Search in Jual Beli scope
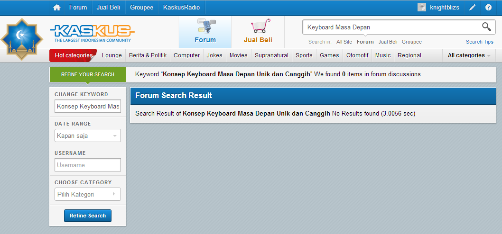The image size is (502, 234). 388,42
